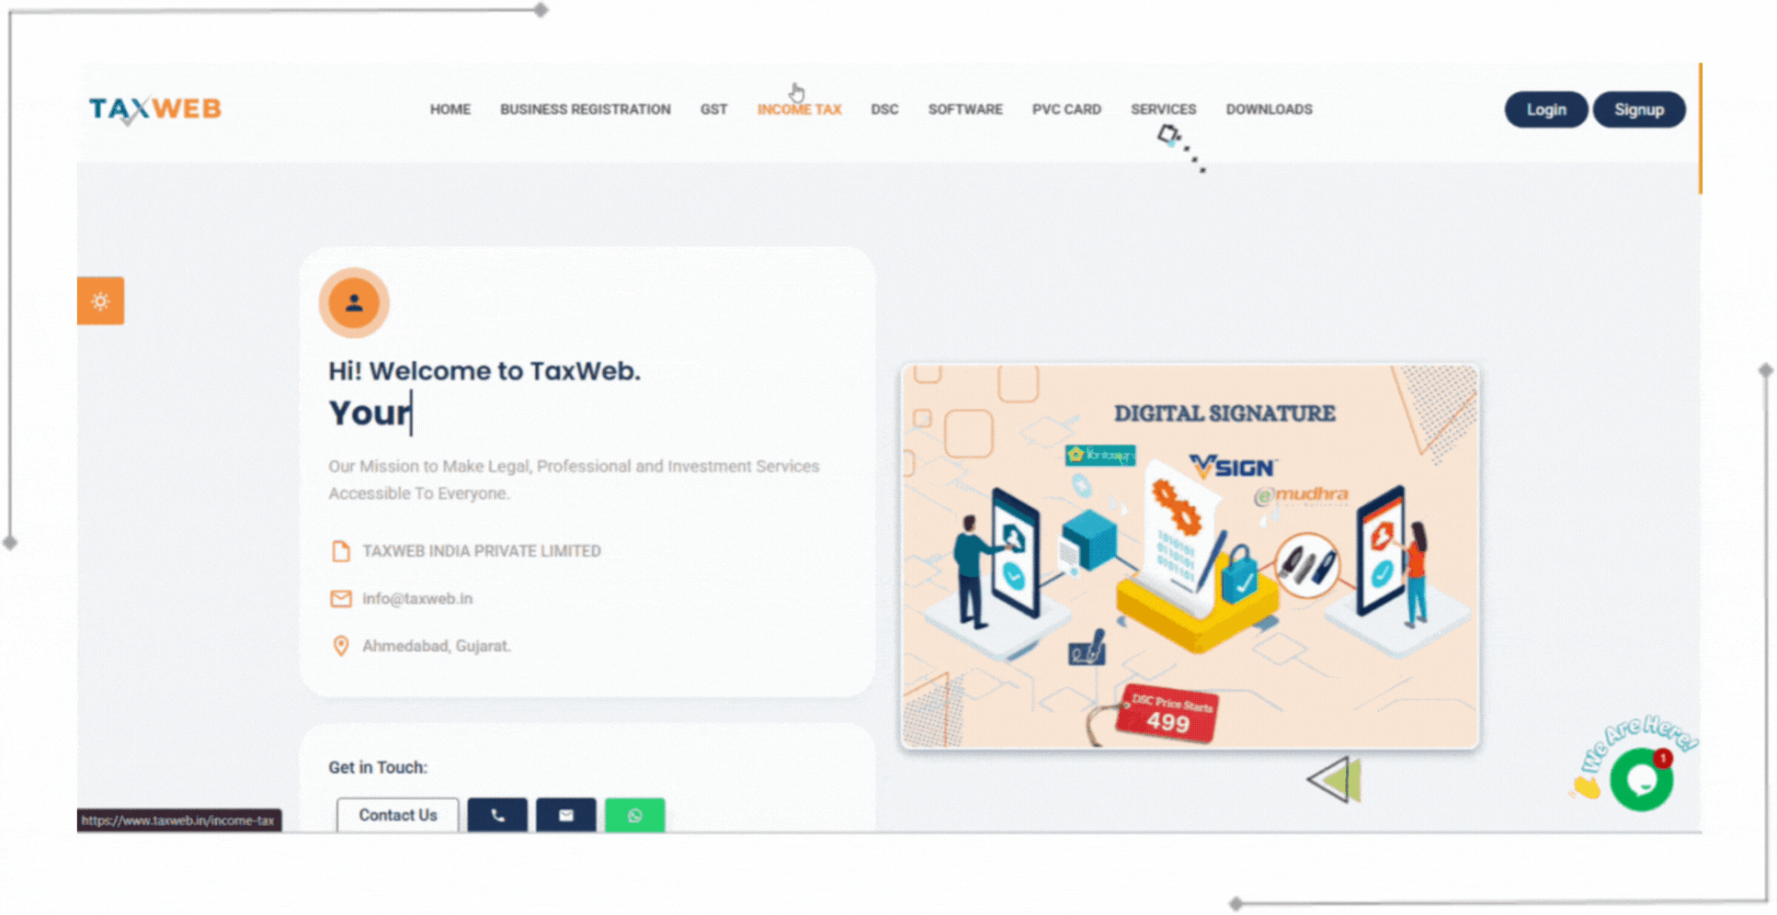The height and width of the screenshot is (915, 1777).
Task: Go to the INCOME TAX page
Action: click(799, 109)
